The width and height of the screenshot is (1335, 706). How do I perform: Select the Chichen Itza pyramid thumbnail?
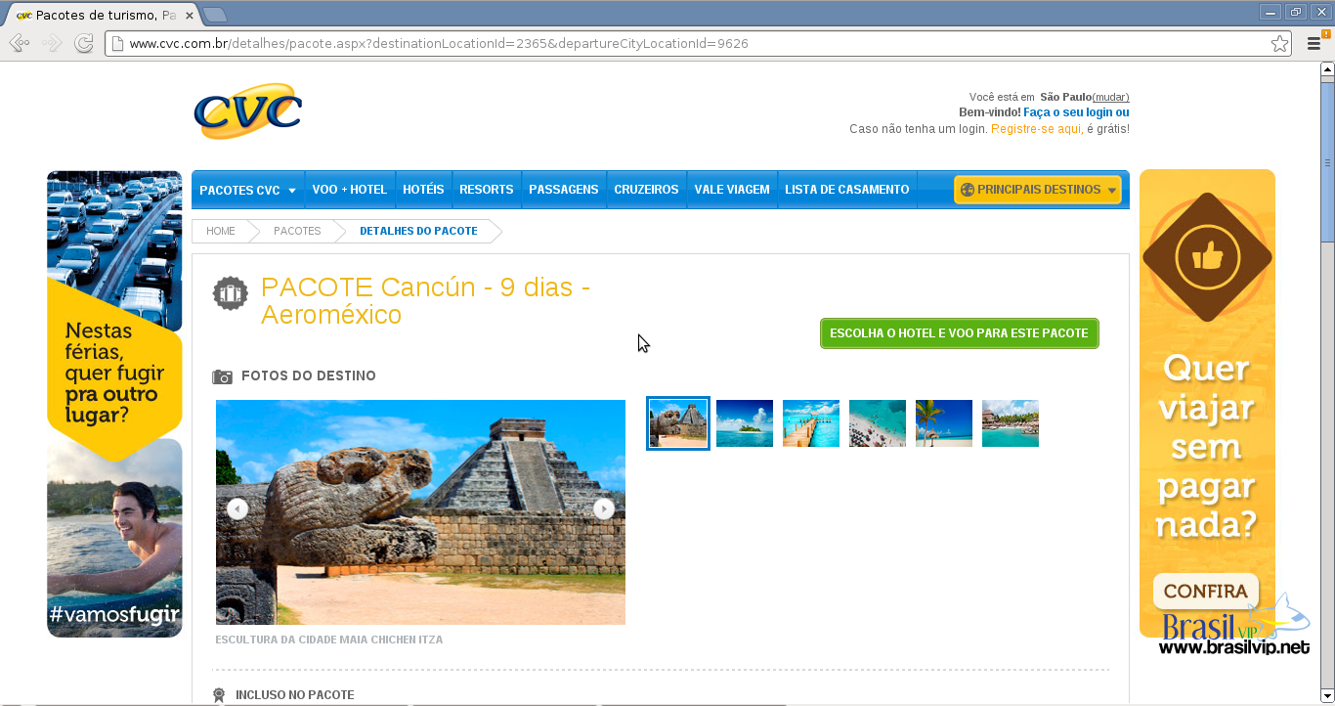coord(678,423)
